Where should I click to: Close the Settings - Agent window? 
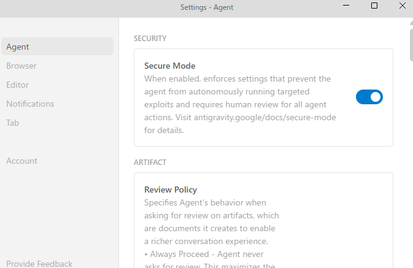tap(402, 6)
